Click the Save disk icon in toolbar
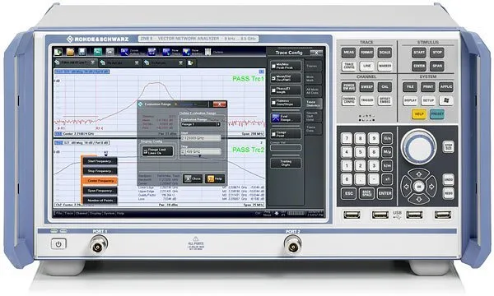 tap(82, 52)
